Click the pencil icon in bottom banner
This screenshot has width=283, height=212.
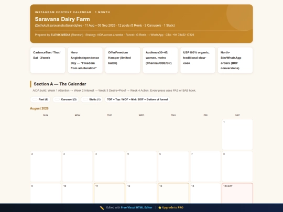click(102, 208)
